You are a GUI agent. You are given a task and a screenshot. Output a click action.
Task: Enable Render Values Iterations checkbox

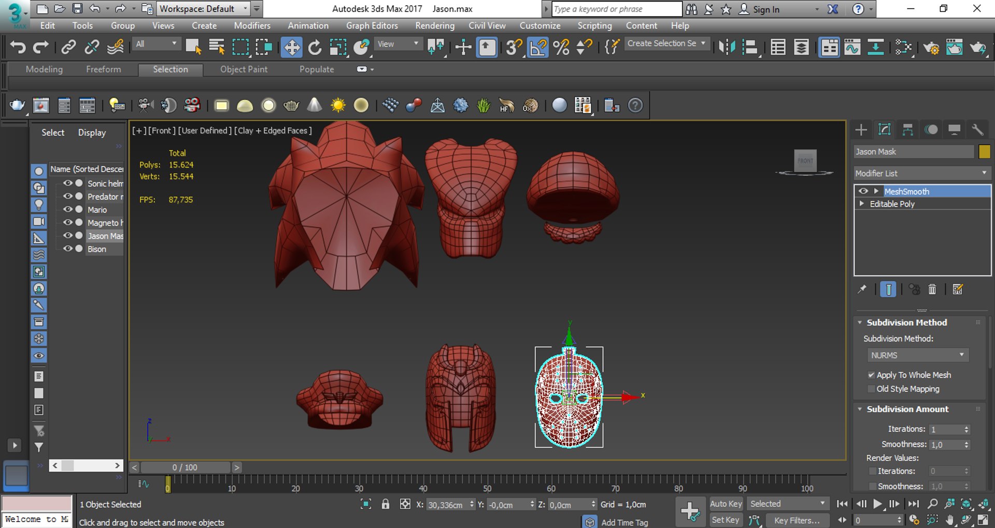(872, 471)
